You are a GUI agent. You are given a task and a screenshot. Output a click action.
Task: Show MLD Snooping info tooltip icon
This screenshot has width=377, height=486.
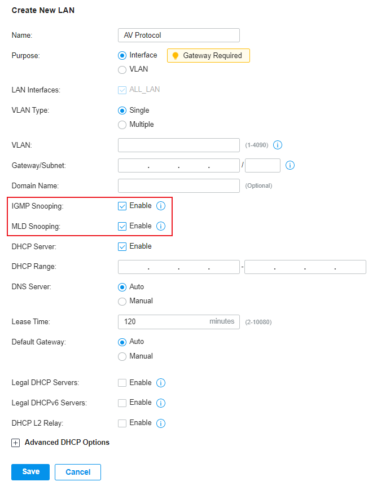pos(161,226)
